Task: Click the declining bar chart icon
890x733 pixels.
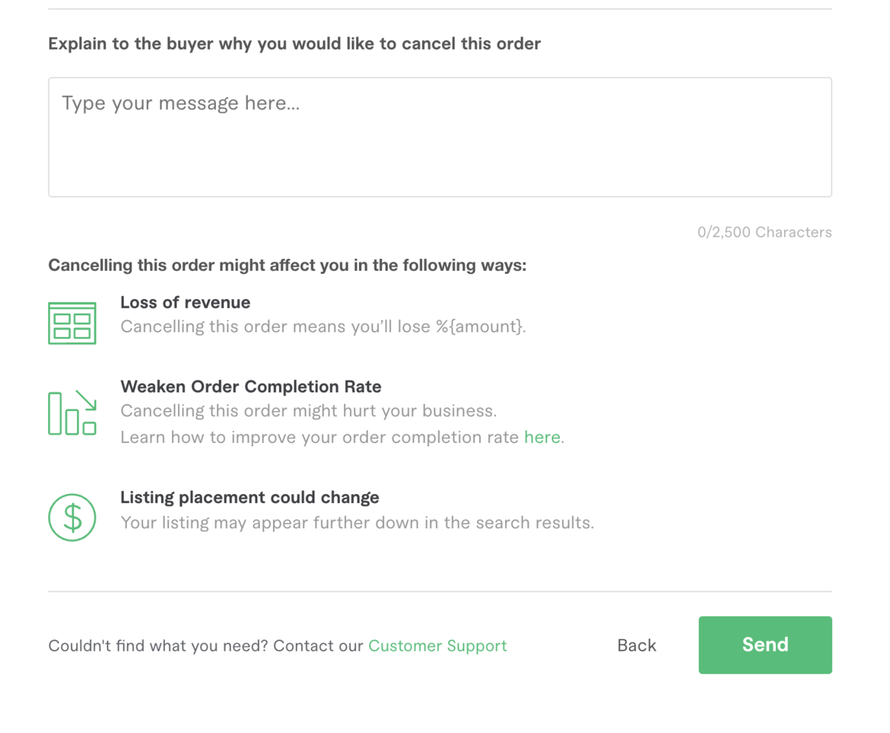Action: coord(72,412)
